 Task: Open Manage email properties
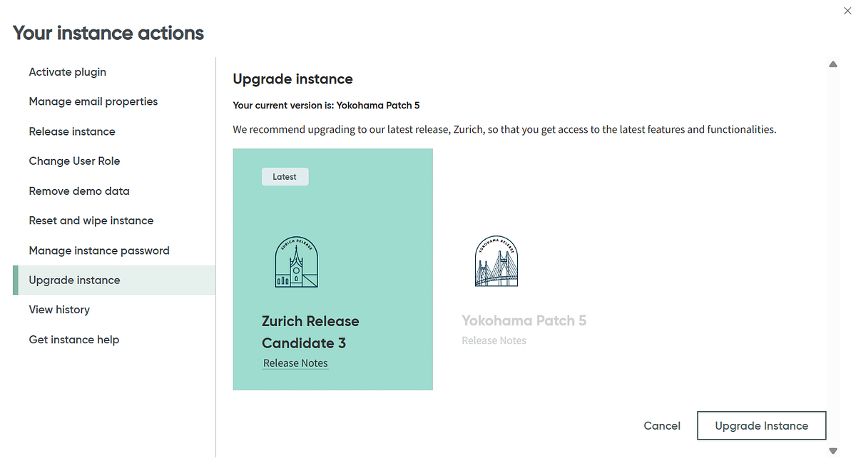93,101
